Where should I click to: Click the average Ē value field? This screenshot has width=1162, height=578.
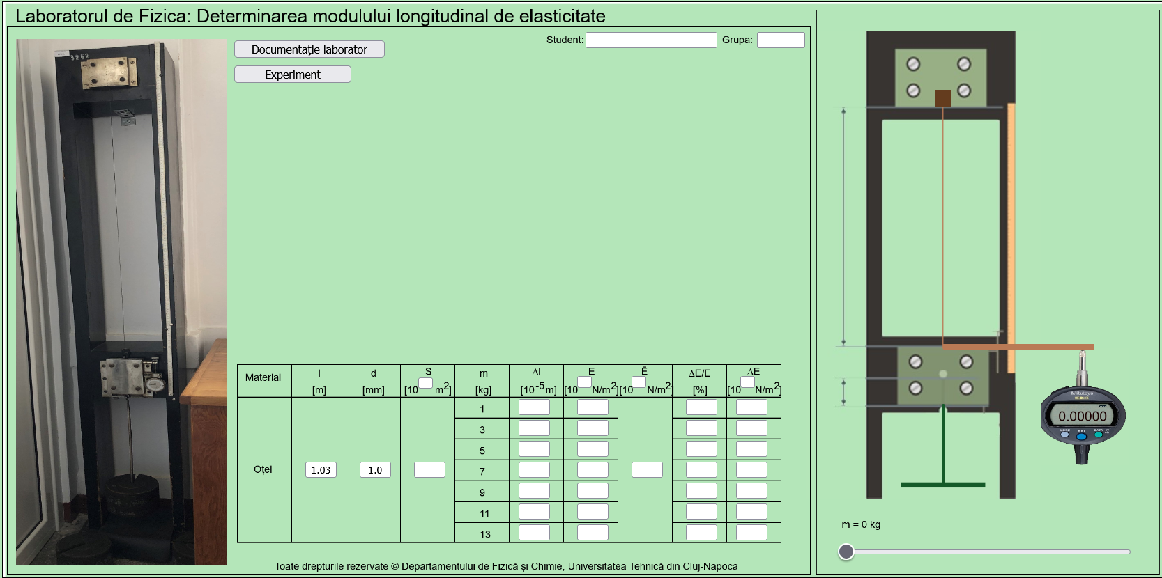[x=647, y=470]
